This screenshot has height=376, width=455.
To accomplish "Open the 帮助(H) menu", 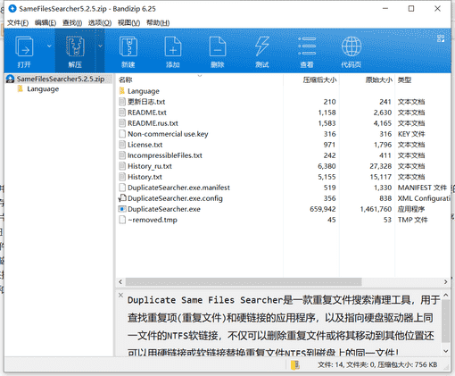I will click(x=158, y=23).
